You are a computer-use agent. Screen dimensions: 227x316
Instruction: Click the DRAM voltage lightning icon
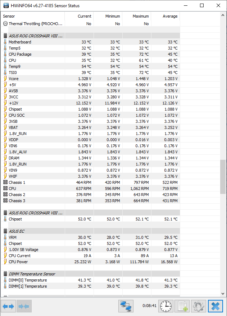click(5, 158)
